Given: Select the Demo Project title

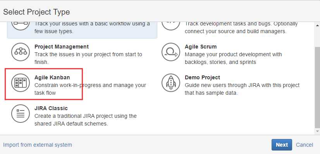Looking at the screenshot, I should pos(203,77).
